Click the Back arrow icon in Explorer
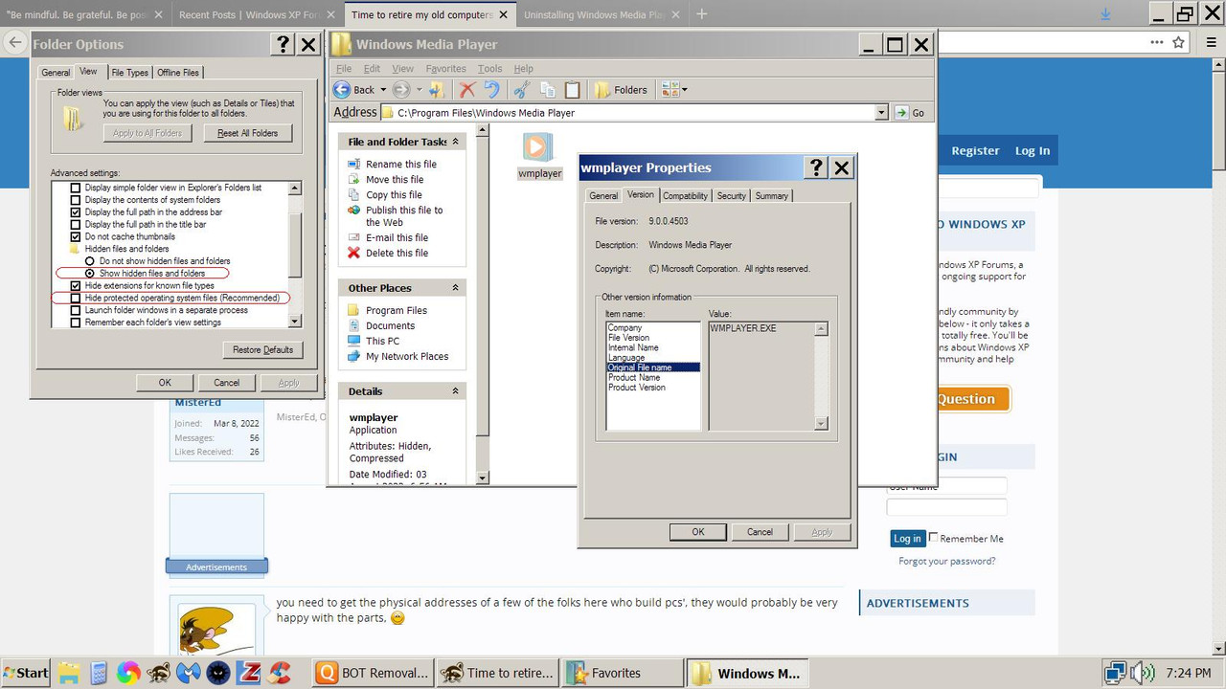 (x=342, y=90)
